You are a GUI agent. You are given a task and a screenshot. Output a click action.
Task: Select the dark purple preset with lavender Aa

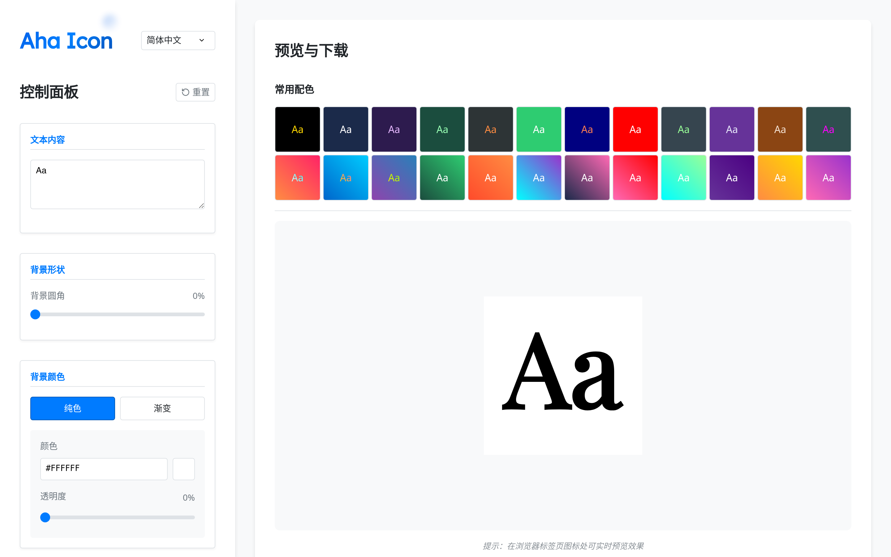click(394, 129)
